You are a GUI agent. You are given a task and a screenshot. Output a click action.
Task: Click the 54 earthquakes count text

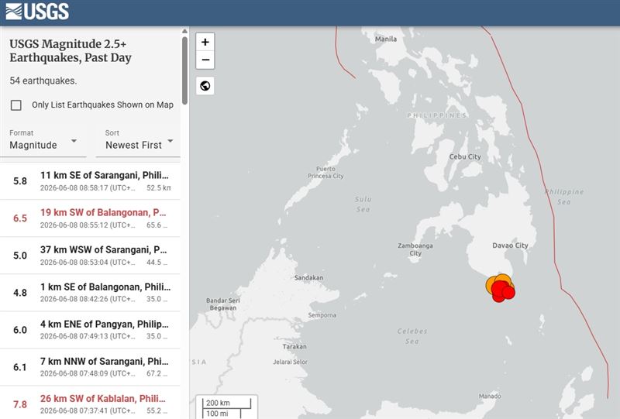tap(43, 81)
